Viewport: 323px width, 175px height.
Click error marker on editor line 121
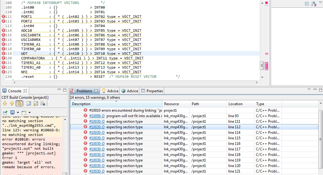(3, 63)
